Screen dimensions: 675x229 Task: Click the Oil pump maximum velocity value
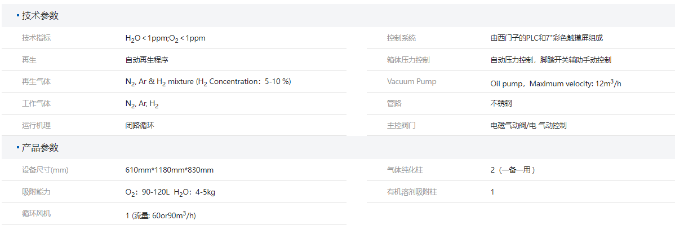[556, 83]
